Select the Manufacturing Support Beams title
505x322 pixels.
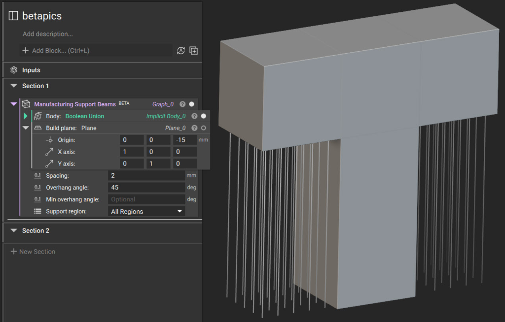[x=75, y=104]
